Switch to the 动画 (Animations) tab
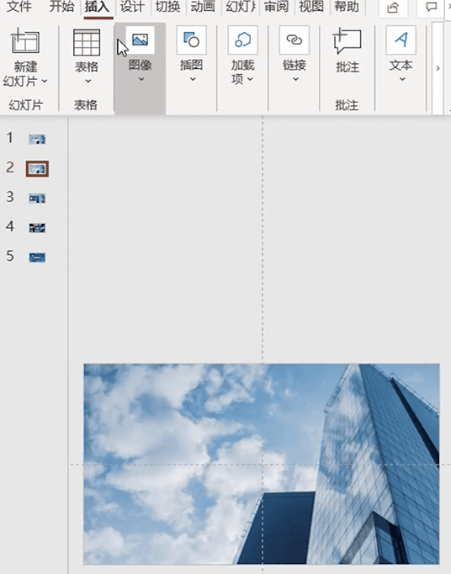The width and height of the screenshot is (451, 574). click(x=203, y=7)
